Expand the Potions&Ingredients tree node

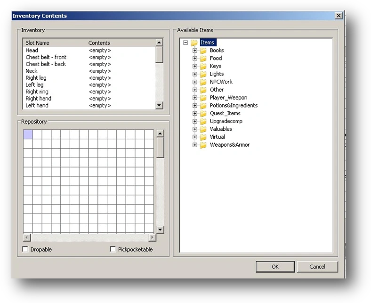195,106
